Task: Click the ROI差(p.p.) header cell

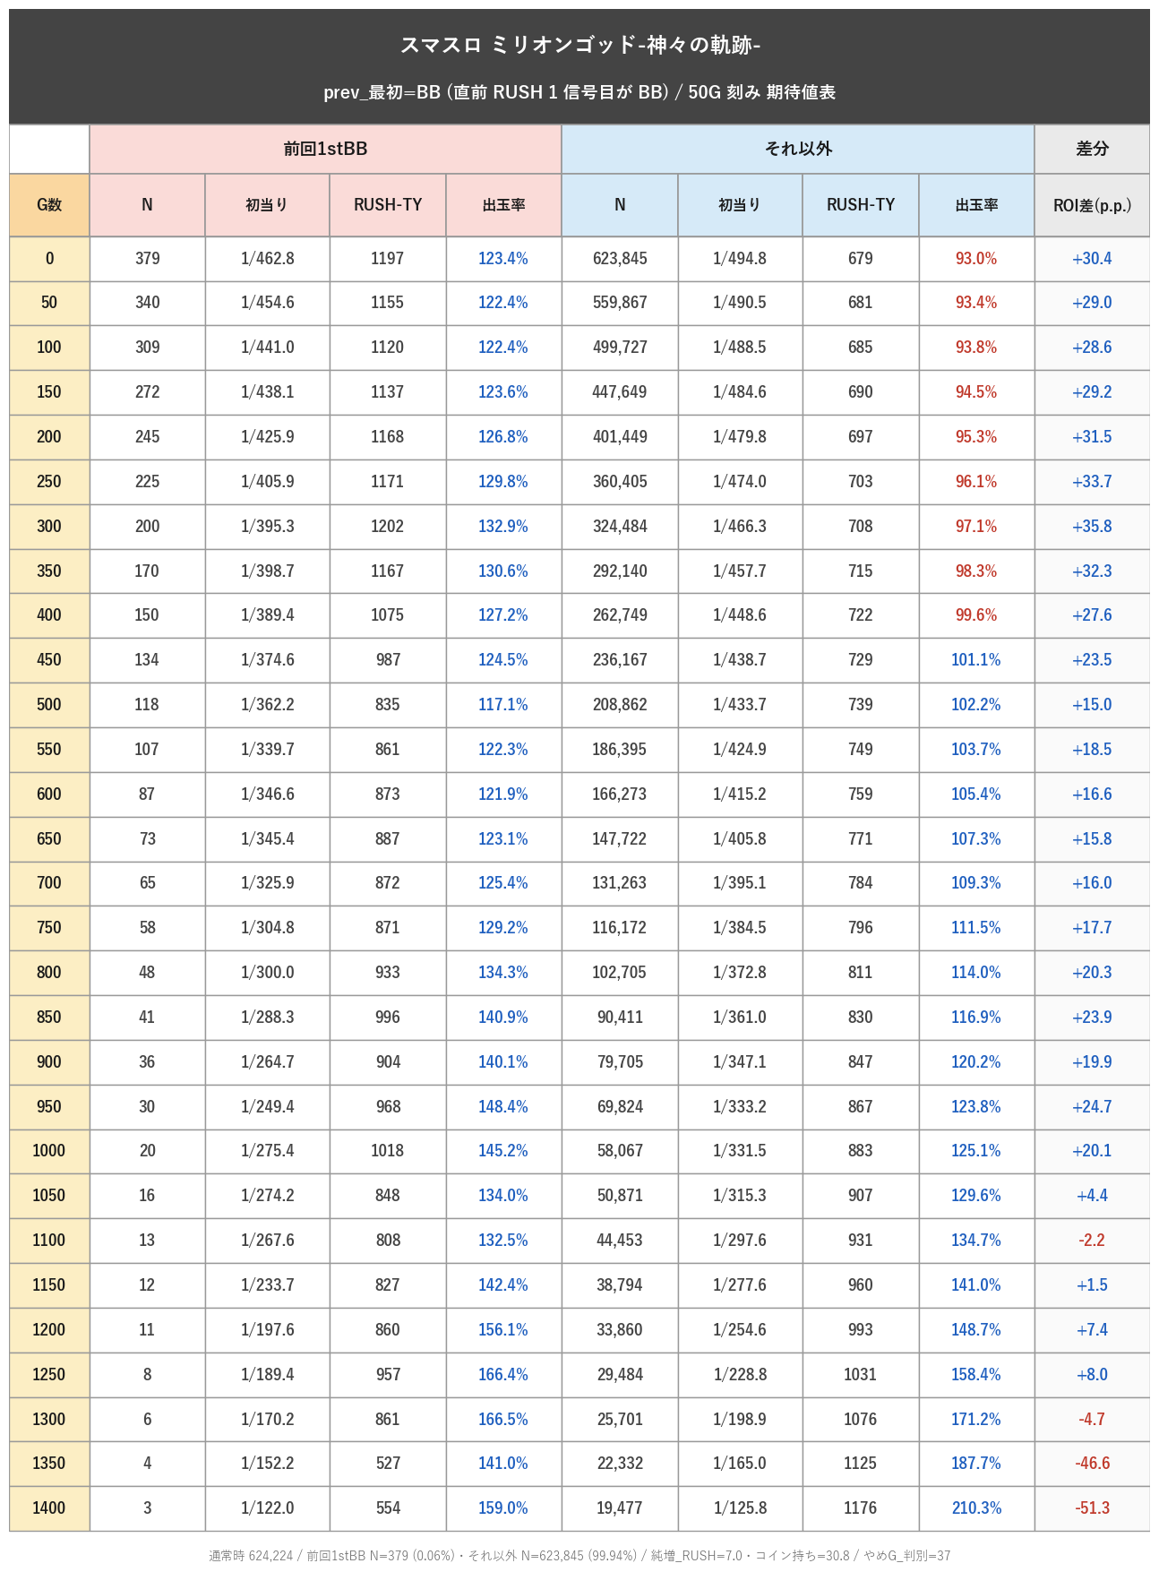Action: (1092, 205)
